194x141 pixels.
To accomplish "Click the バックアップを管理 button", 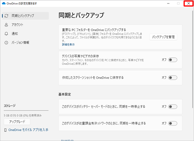I will click(x=163, y=37).
